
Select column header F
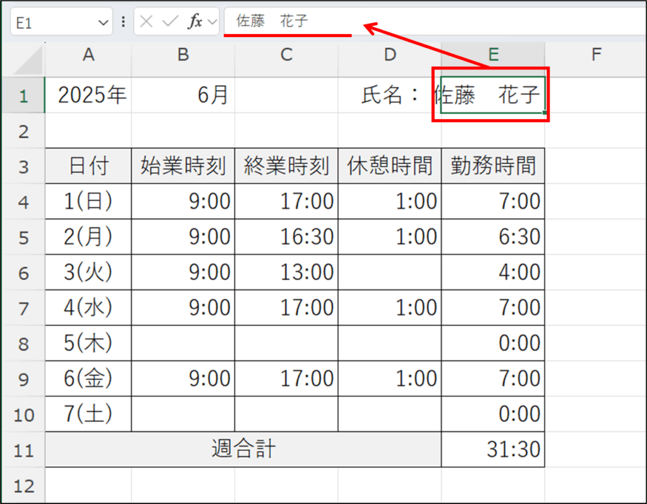pos(595,56)
